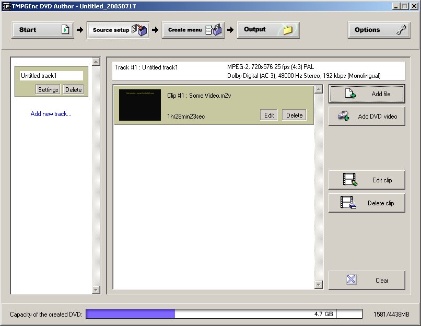Click the DVD capacity progress bar
The width and height of the screenshot is (421, 326).
[x=224, y=314]
